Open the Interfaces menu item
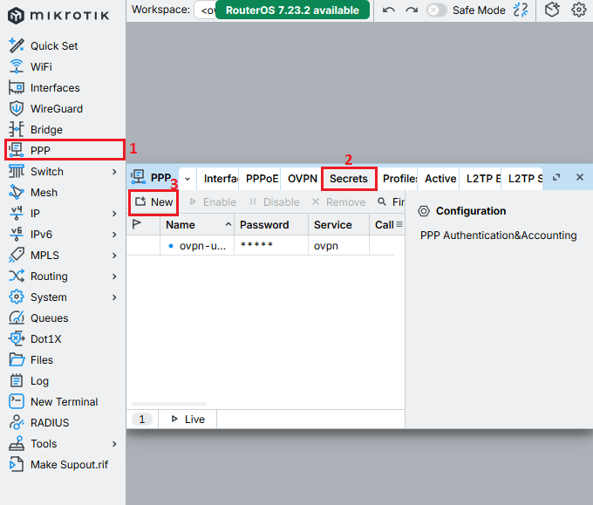This screenshot has height=505, width=593. click(x=55, y=88)
